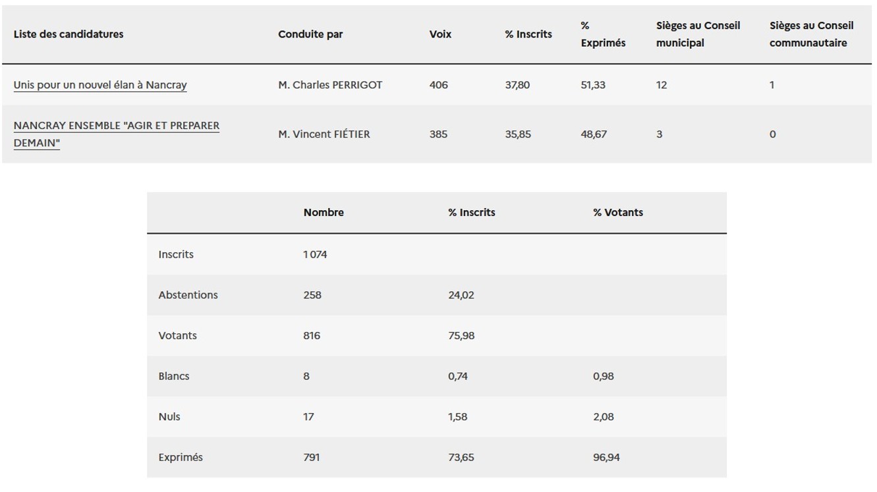Select the "Blancs" row label

coord(174,376)
